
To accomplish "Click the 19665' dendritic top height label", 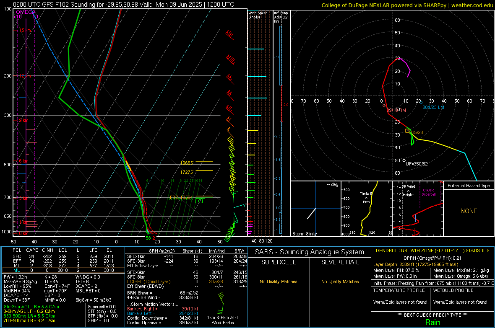I will pos(187,163).
